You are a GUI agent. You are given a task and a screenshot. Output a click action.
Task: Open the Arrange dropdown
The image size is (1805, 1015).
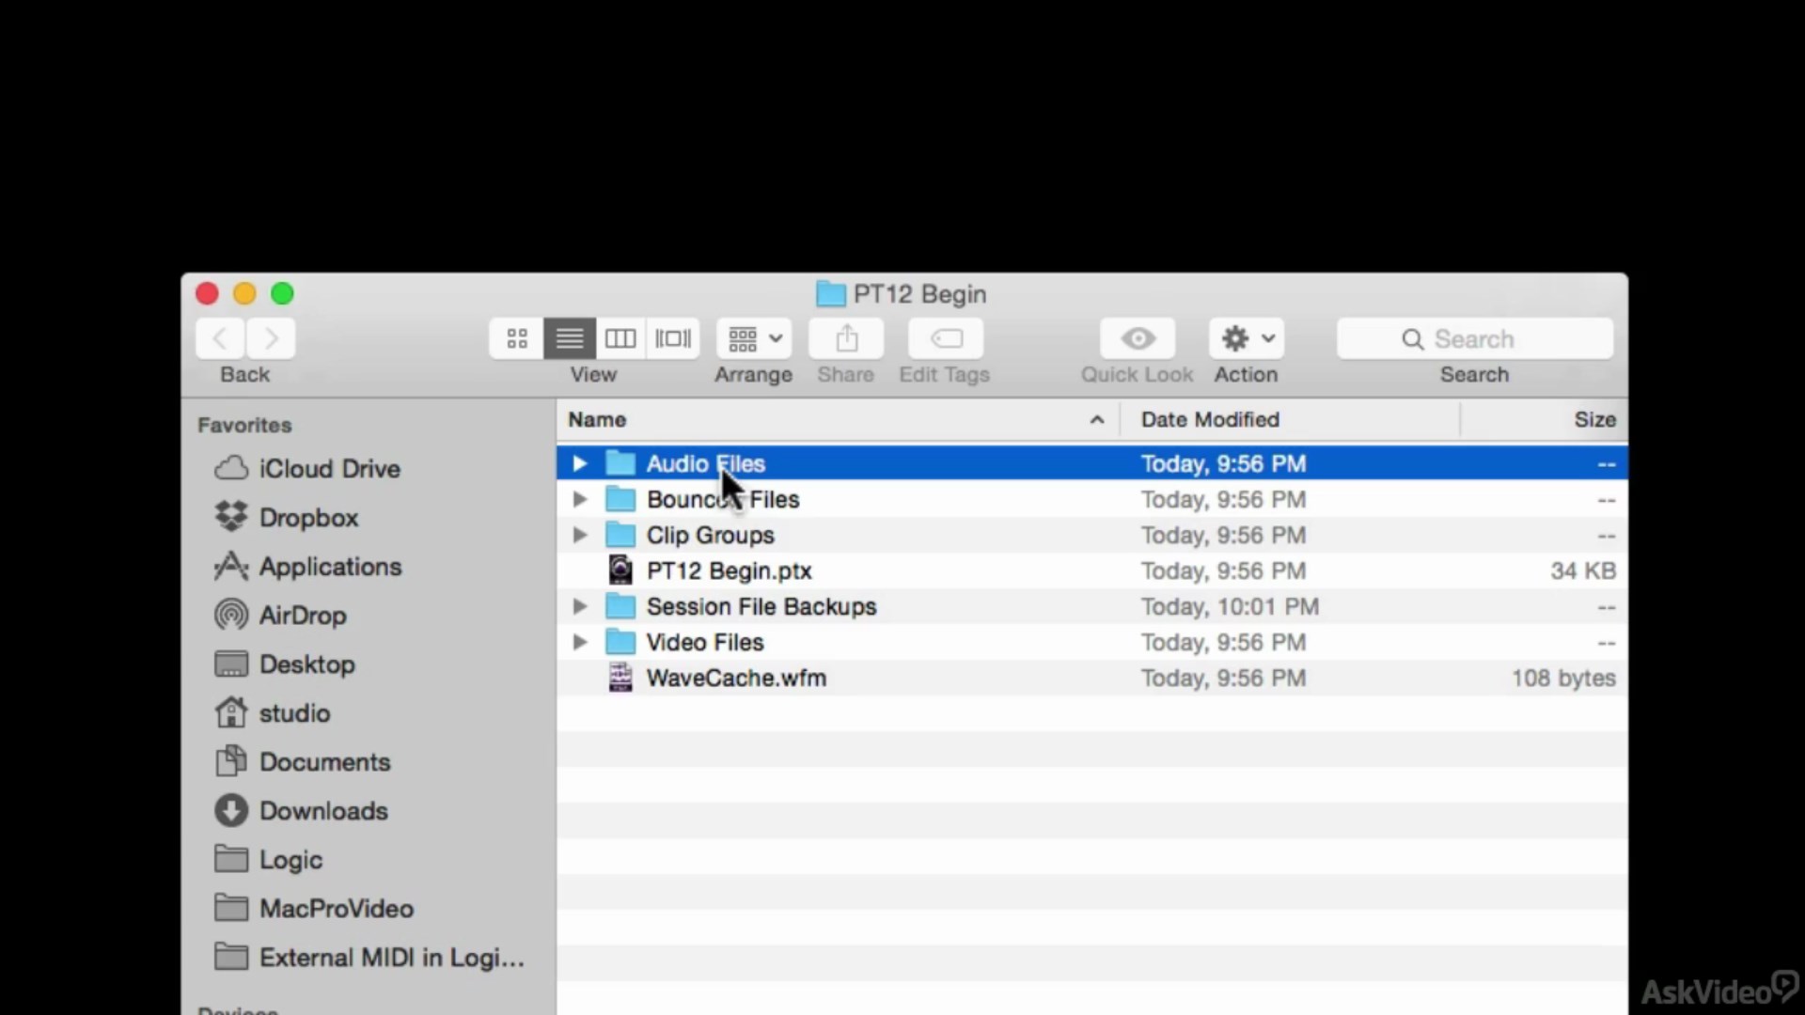754,338
